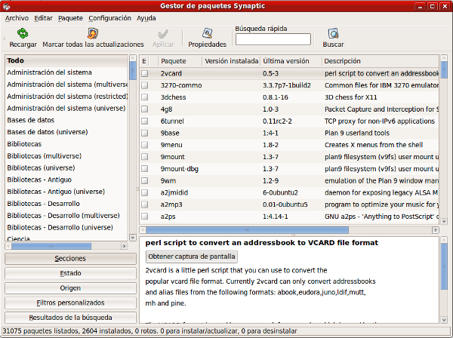Sort by Paquete column header

pos(178,60)
